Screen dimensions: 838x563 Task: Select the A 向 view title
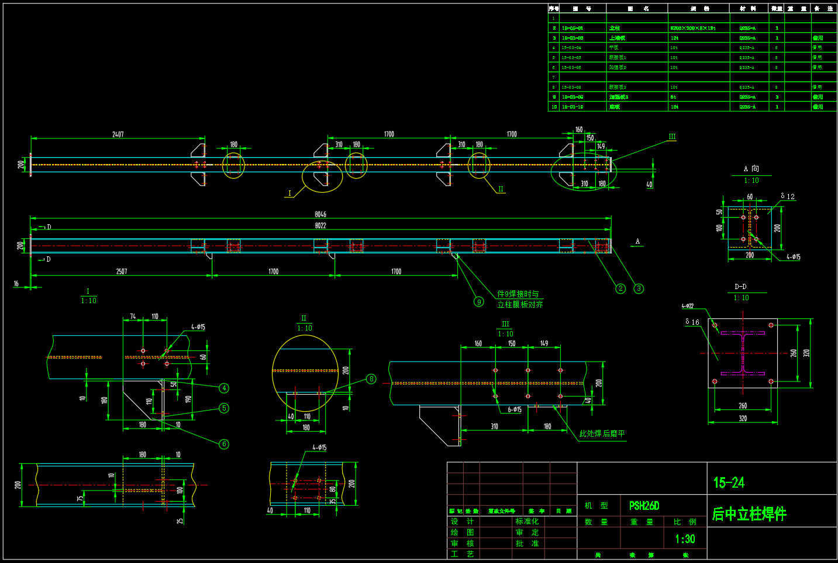[751, 169]
